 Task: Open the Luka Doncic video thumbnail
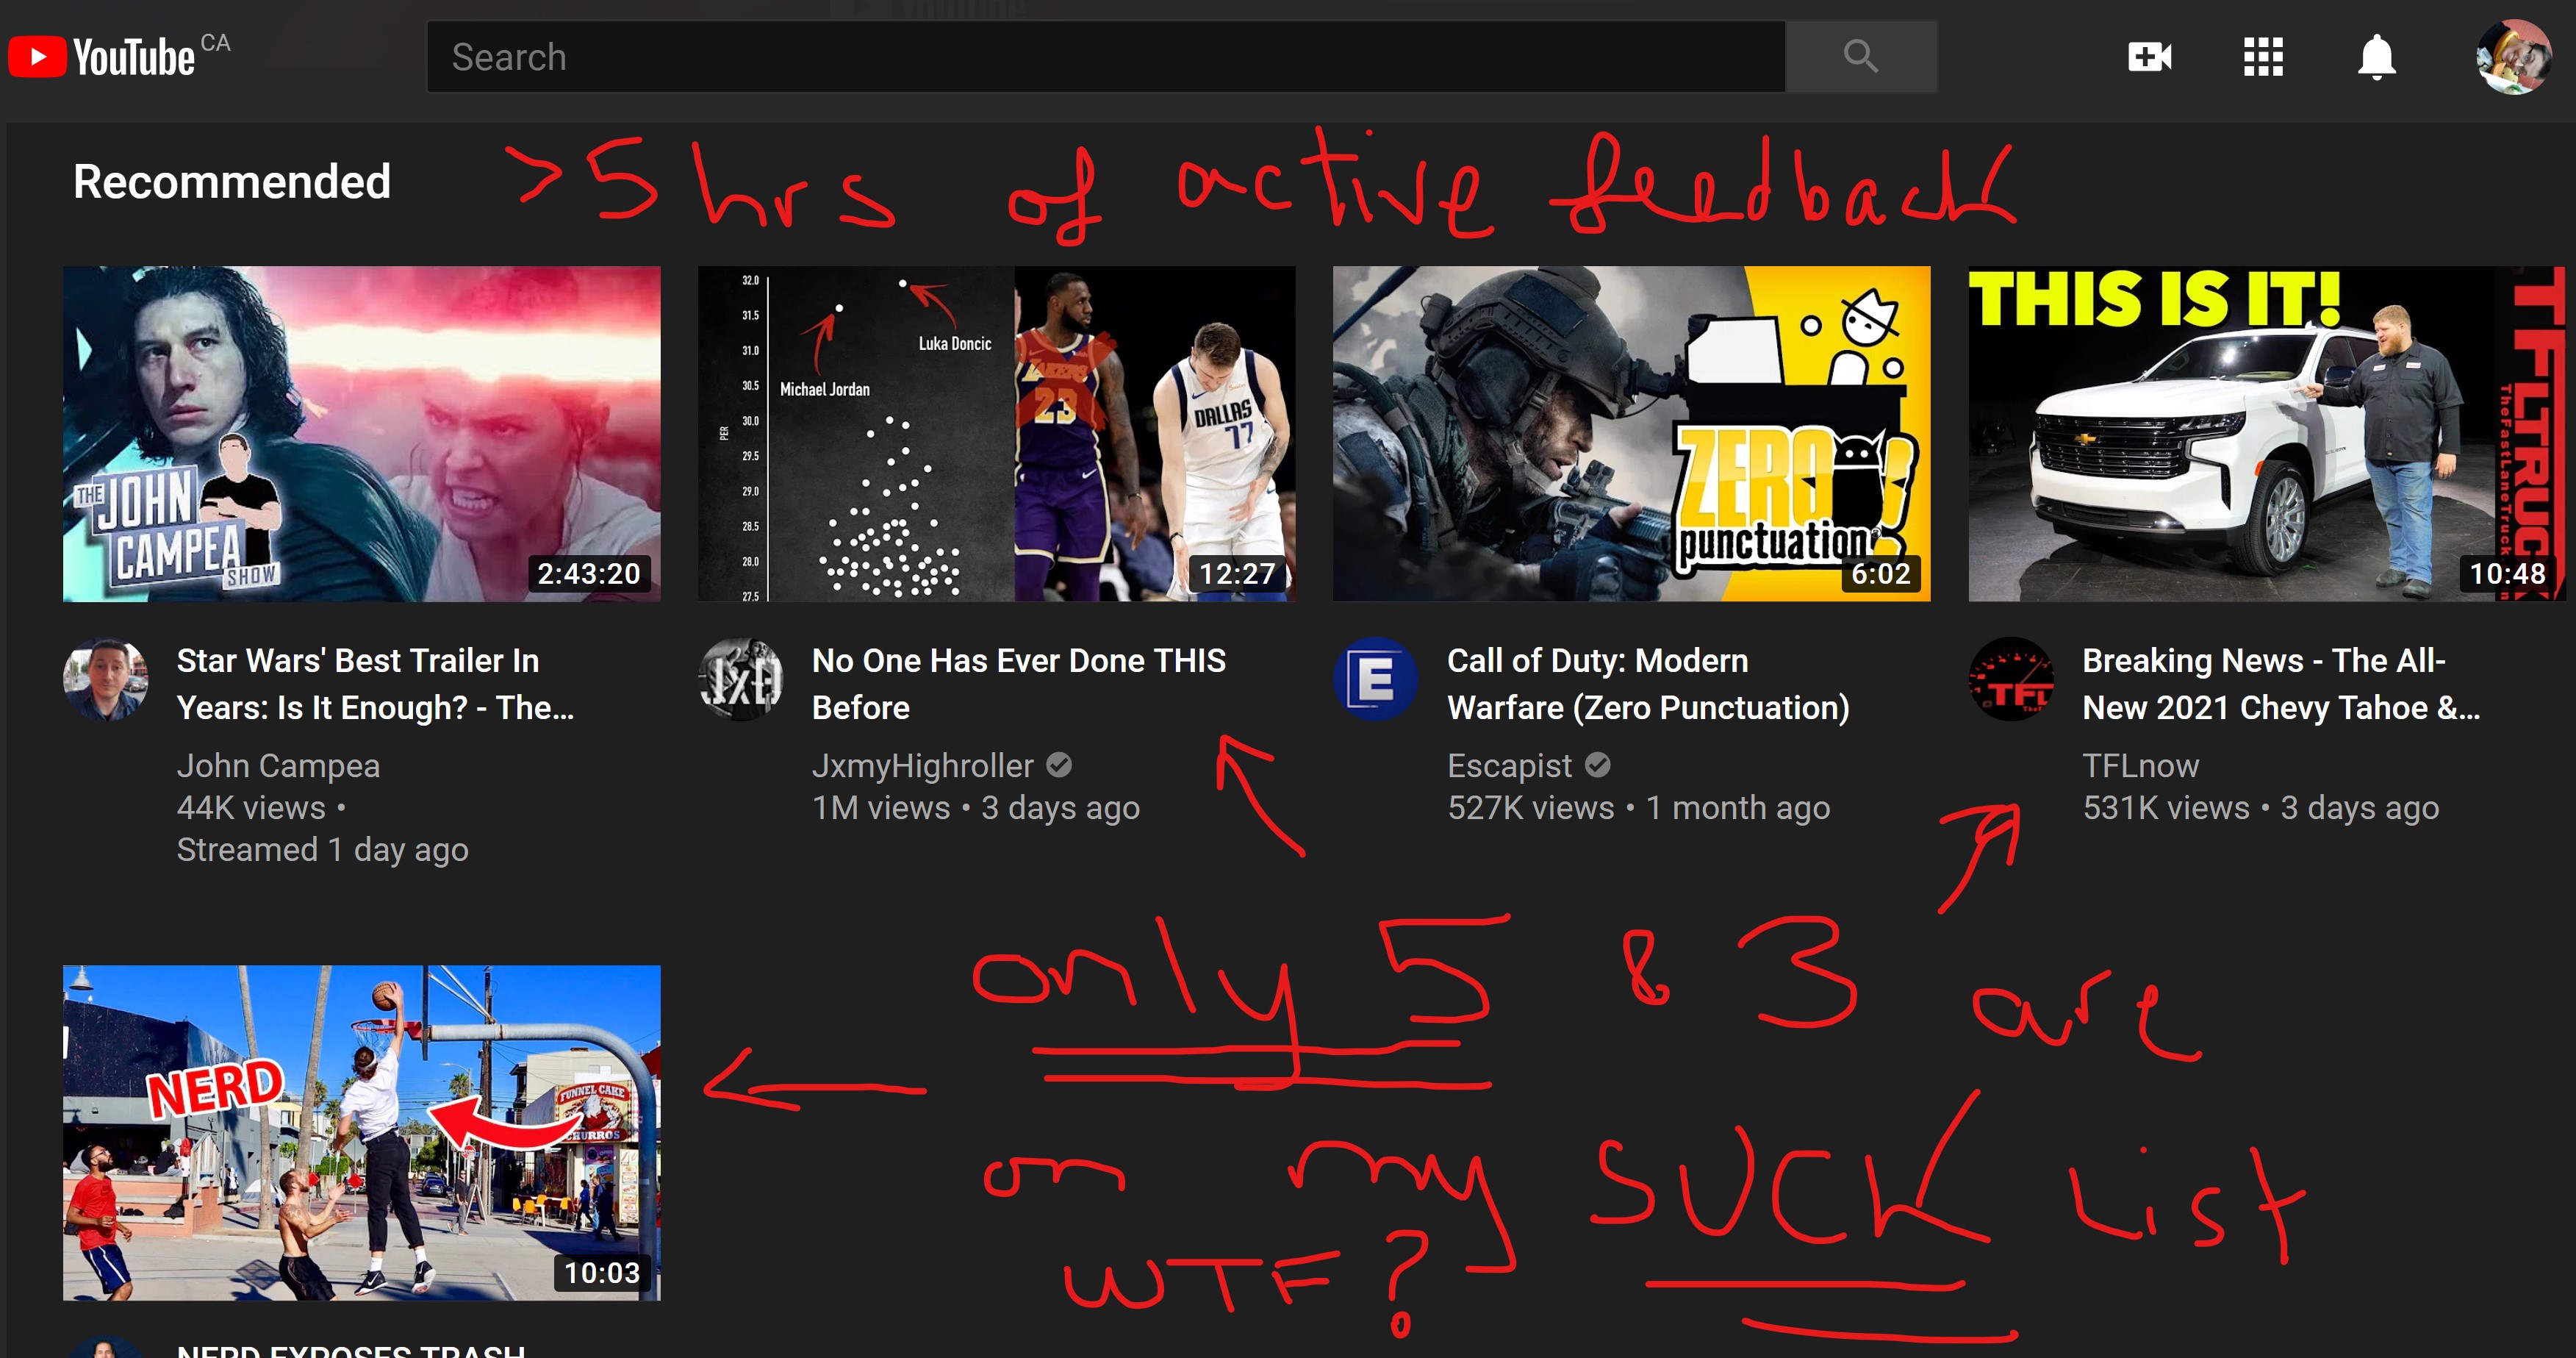coord(997,433)
